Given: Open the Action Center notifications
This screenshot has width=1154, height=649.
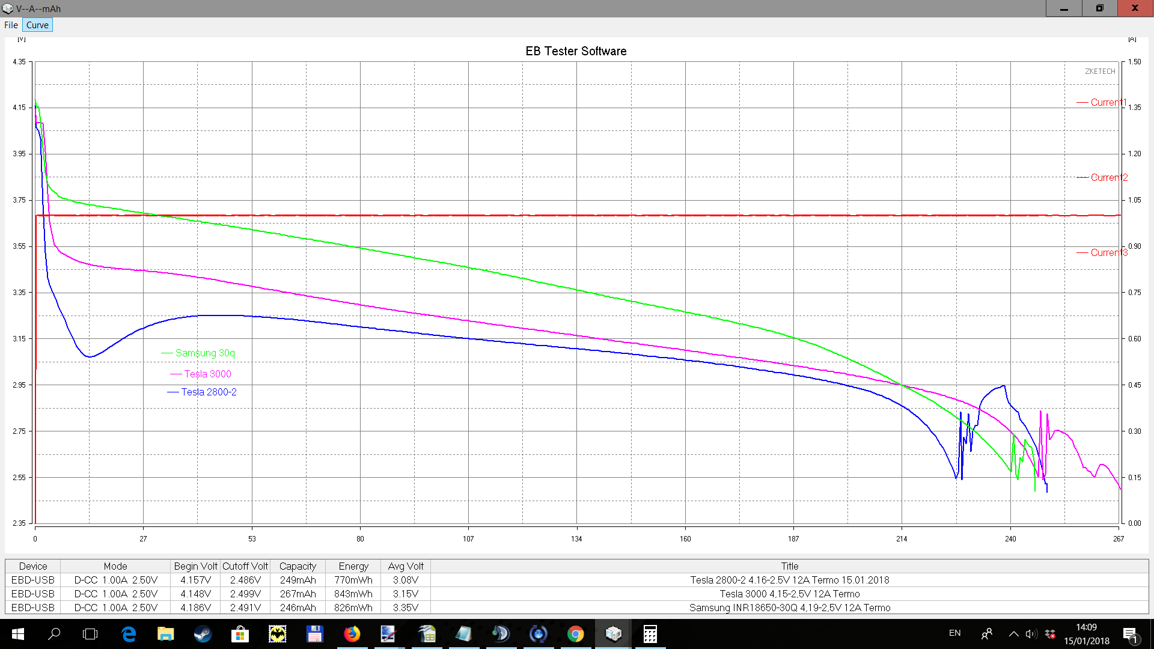Looking at the screenshot, I should tap(1130, 634).
